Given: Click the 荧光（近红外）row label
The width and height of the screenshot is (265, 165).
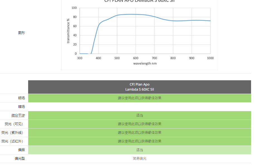Looking at the screenshot, I should point(12,141).
